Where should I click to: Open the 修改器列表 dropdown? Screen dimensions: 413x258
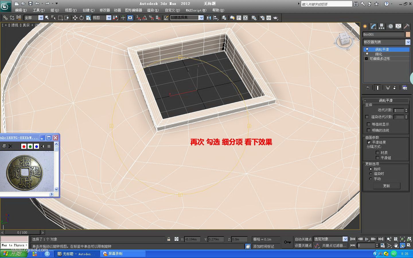click(387, 42)
